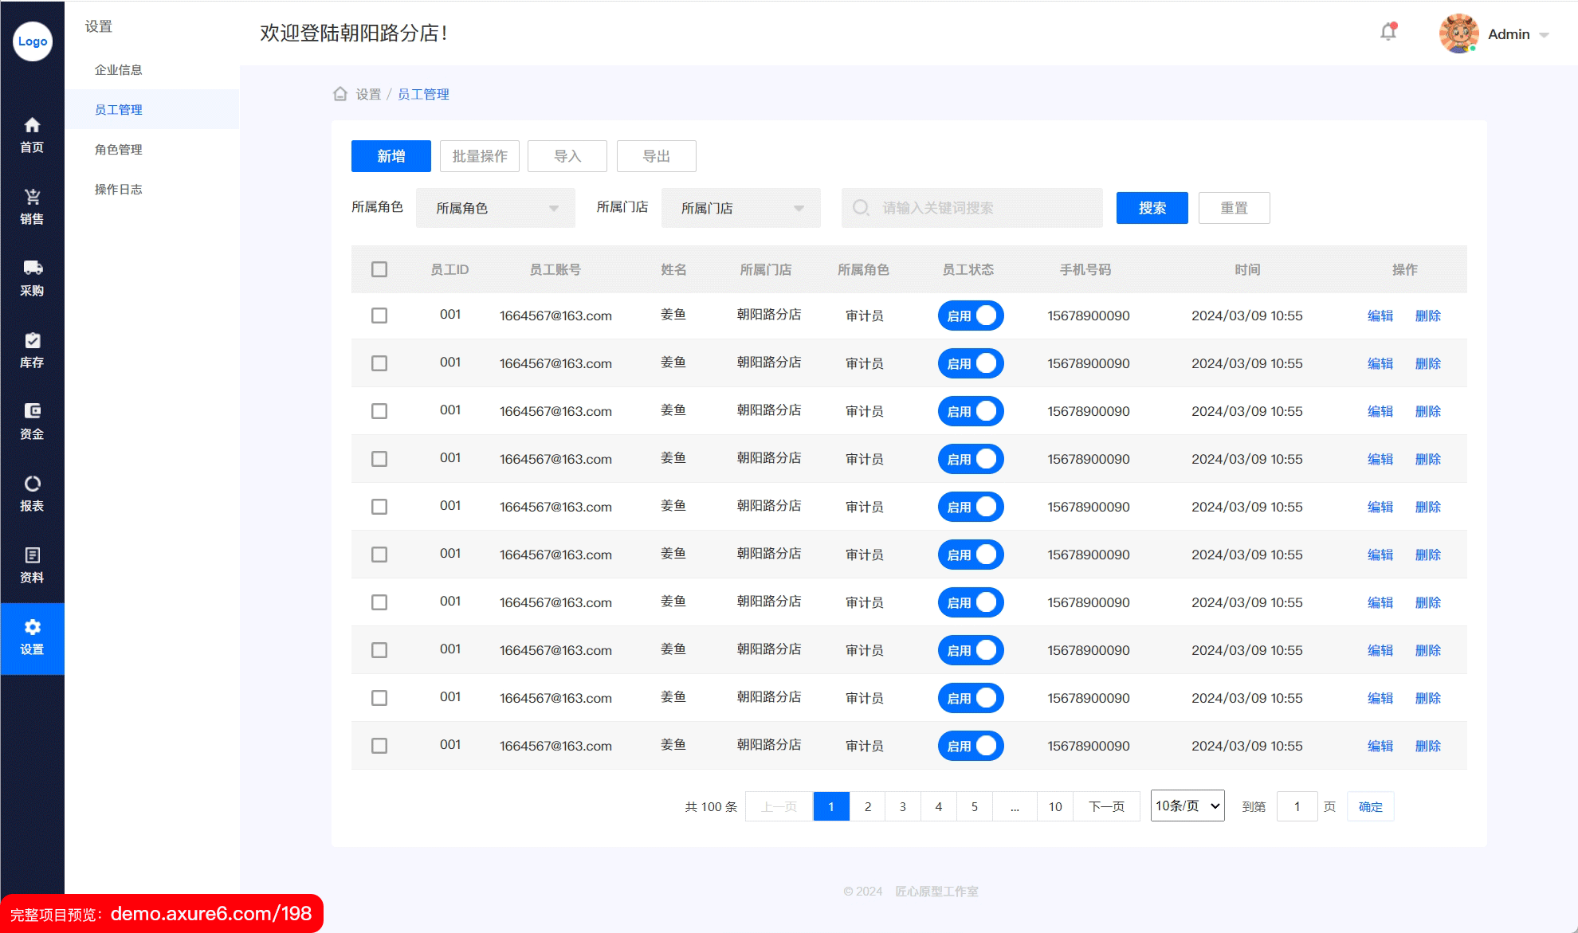Open the 所属门店 filter dropdown
Viewport: 1578px width, 933px height.
[x=741, y=208]
